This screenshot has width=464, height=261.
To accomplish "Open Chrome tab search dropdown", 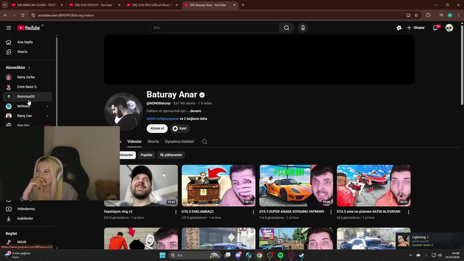I will pyautogui.click(x=5, y=5).
